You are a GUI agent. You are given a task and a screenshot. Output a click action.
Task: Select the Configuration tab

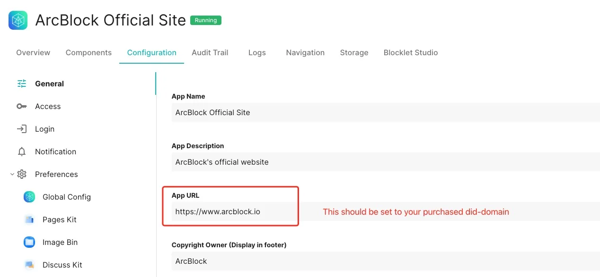(x=151, y=52)
